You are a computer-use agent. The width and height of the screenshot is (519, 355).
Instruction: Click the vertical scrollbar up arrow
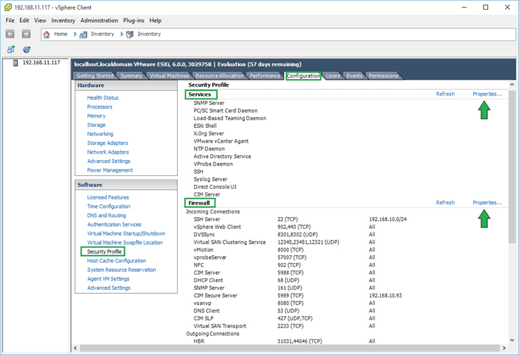(x=512, y=84)
